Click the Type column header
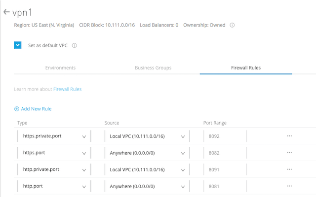 [x=22, y=123]
